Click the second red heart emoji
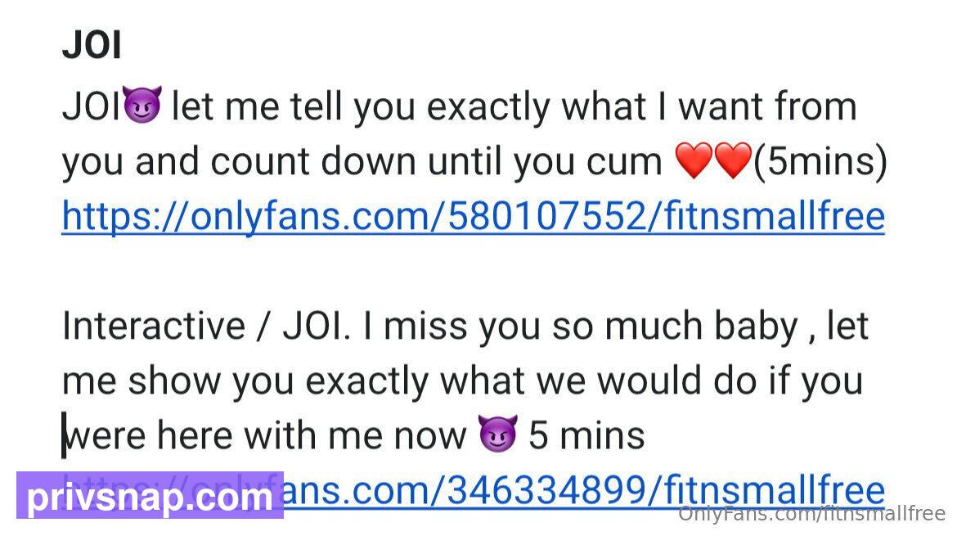Image resolution: width=957 pixels, height=536 pixels. pos(733,160)
